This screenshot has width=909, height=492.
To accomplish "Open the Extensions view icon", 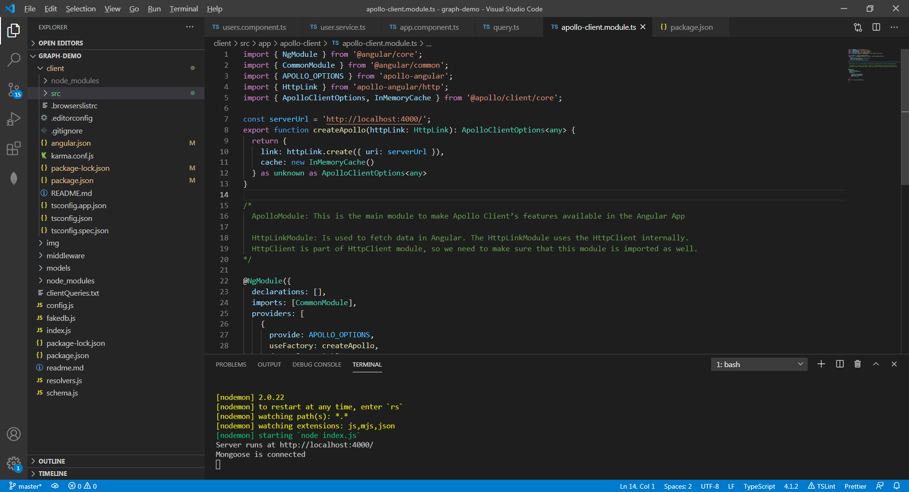I will 14,149.
